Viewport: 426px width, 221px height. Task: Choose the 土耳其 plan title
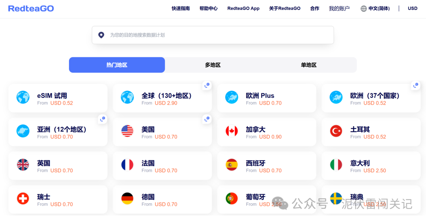[360, 129]
